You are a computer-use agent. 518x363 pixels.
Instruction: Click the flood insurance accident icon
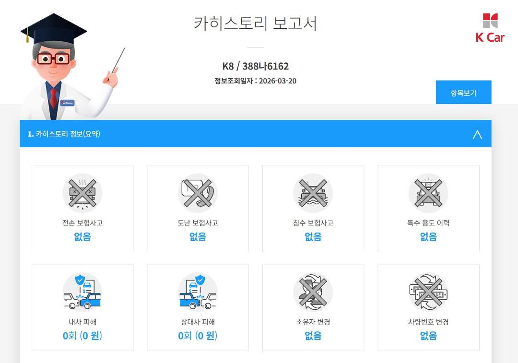point(313,193)
